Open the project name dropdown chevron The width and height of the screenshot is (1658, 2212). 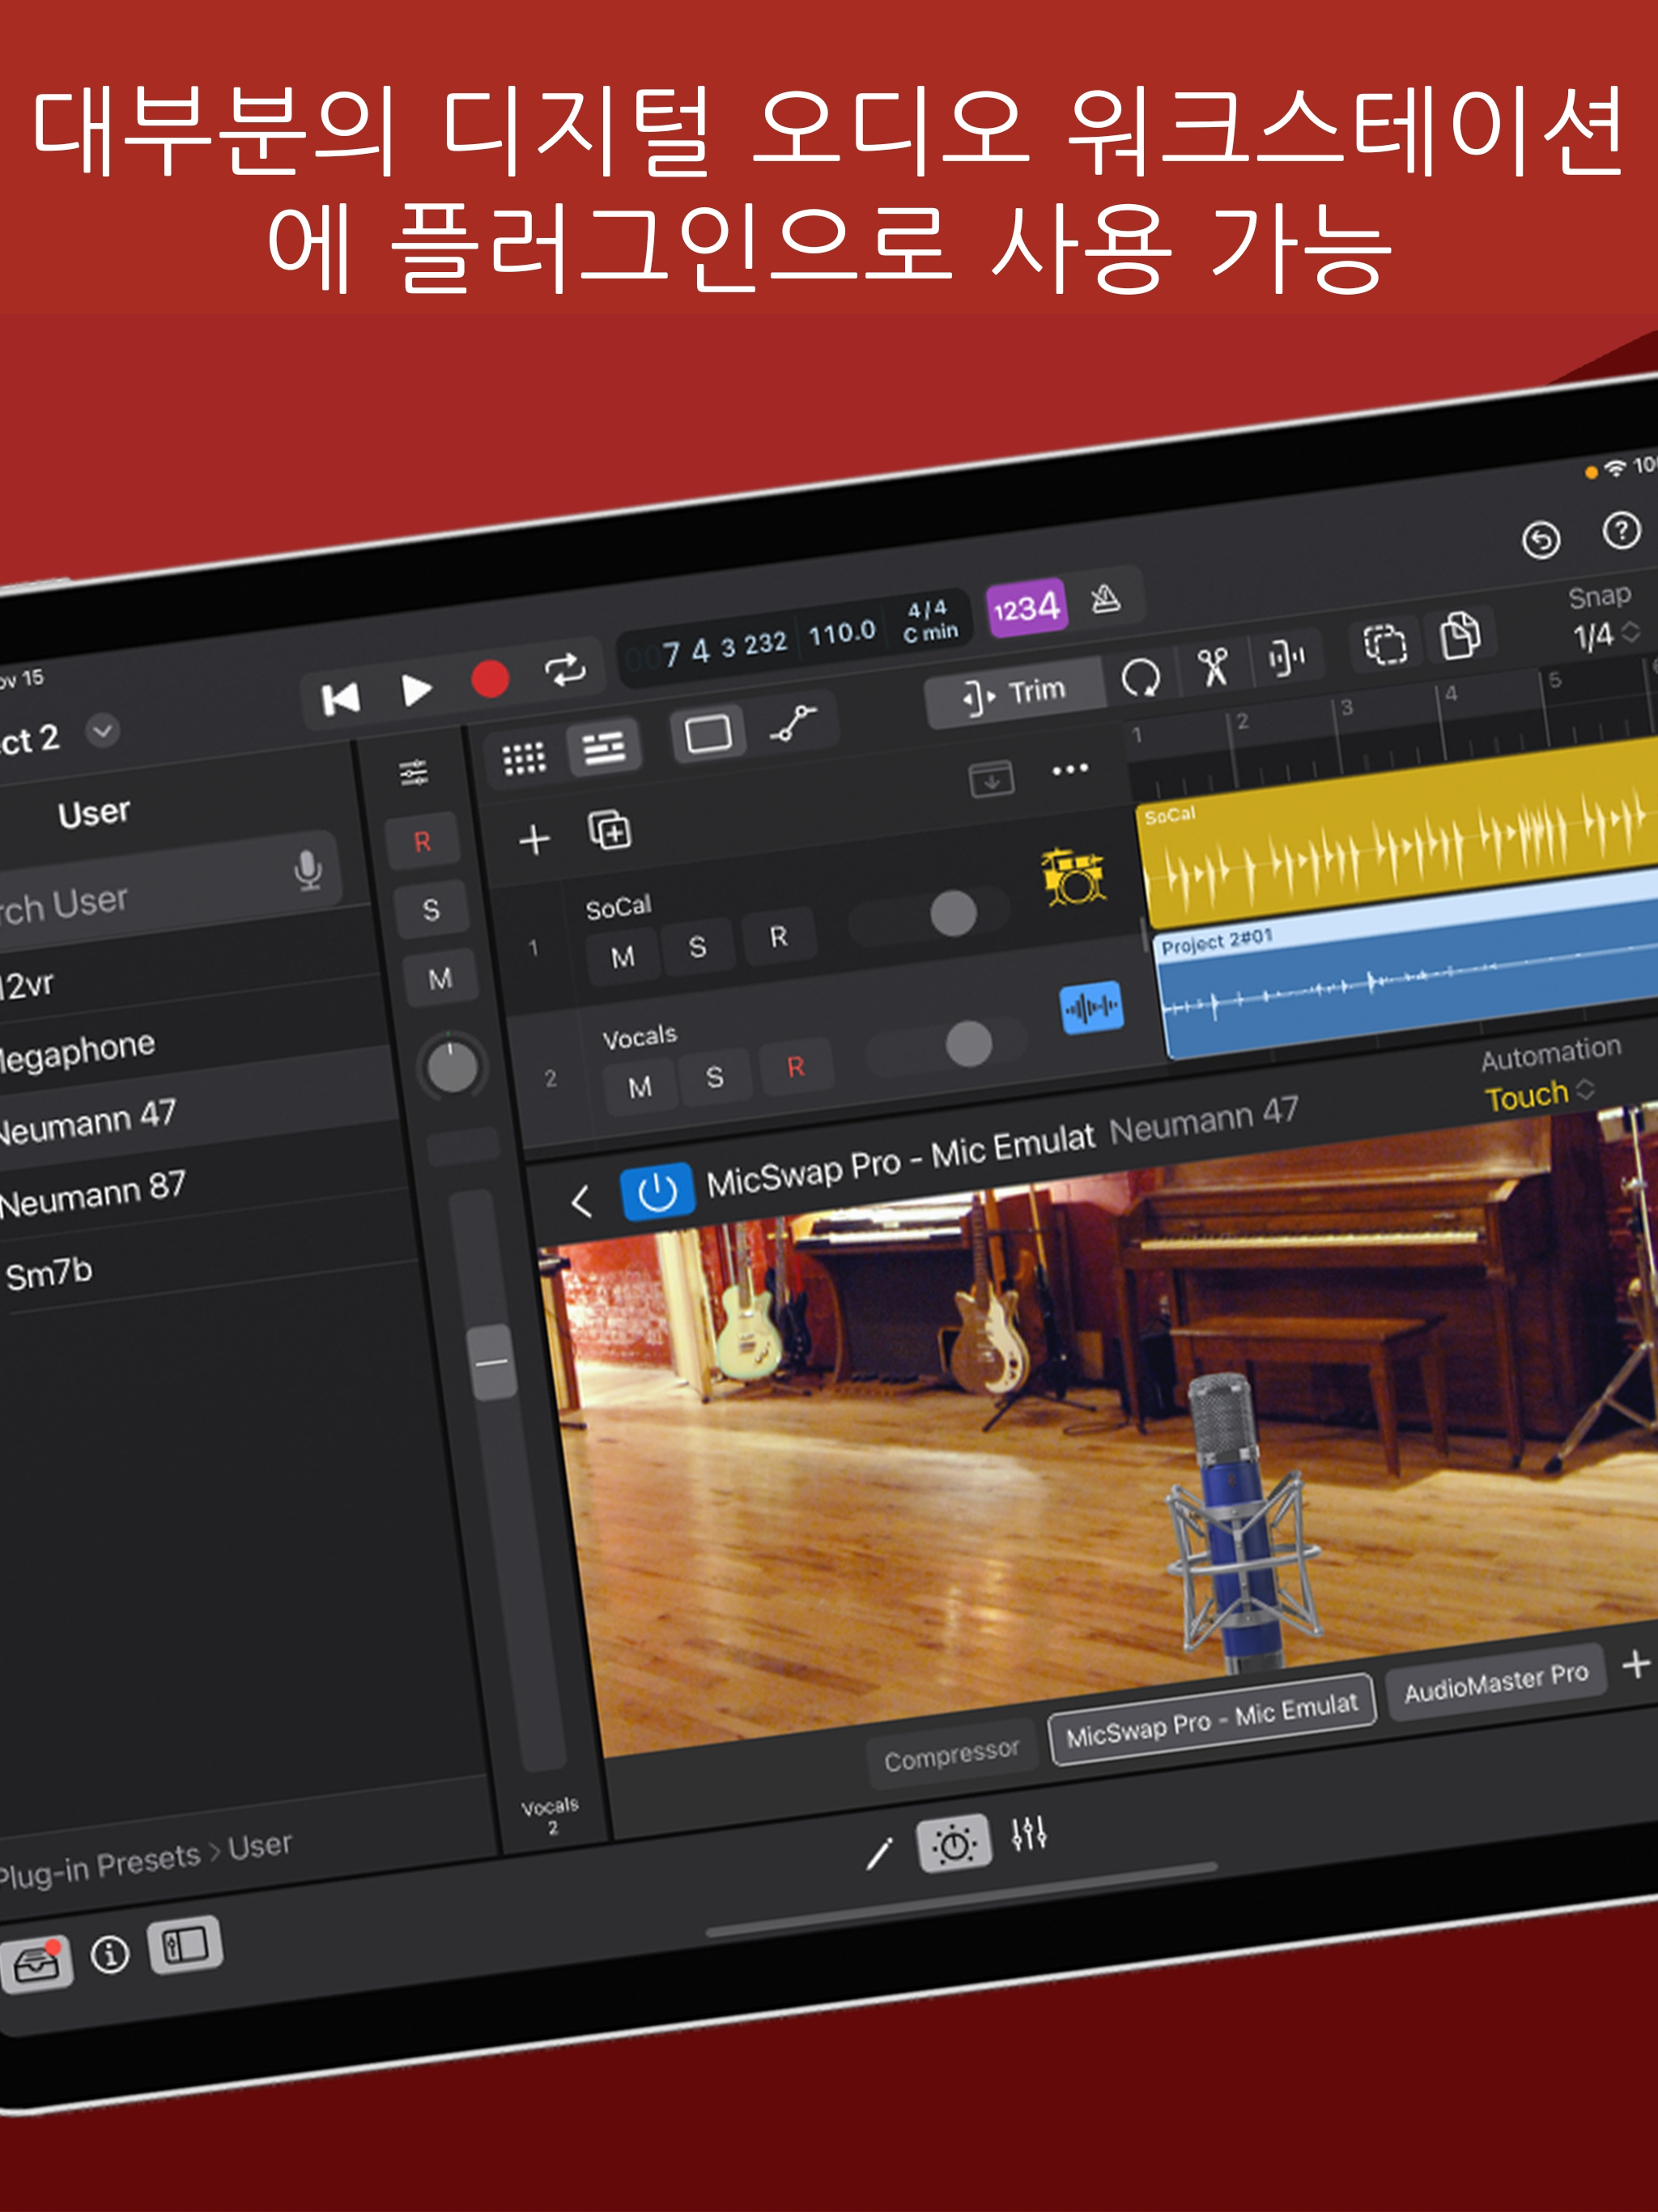click(x=102, y=731)
